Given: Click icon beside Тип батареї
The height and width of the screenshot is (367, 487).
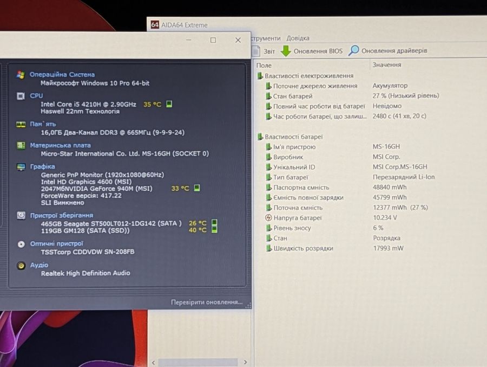Looking at the screenshot, I should [268, 177].
